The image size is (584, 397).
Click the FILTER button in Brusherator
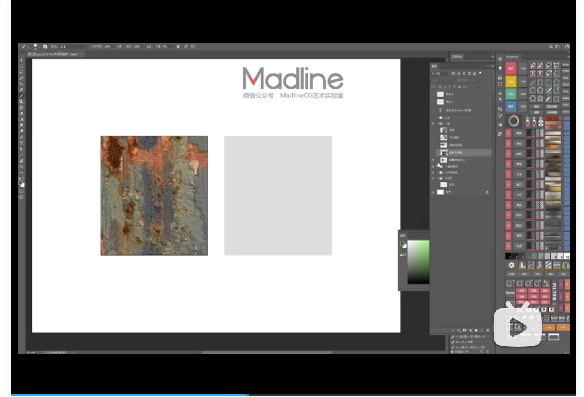[554, 292]
